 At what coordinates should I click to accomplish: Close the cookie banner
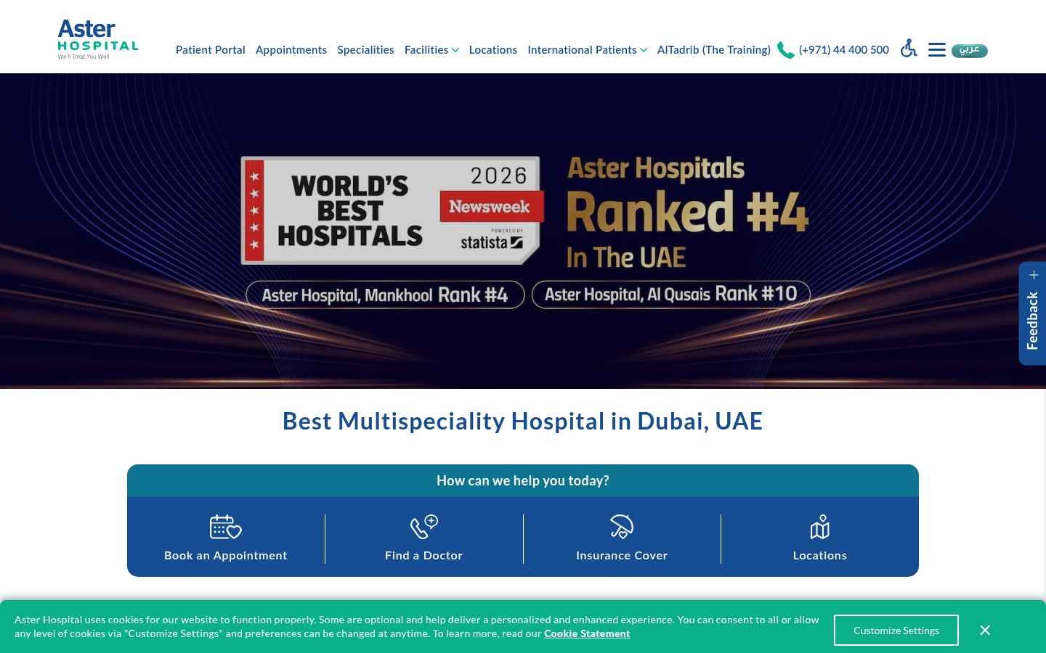pyautogui.click(x=985, y=630)
